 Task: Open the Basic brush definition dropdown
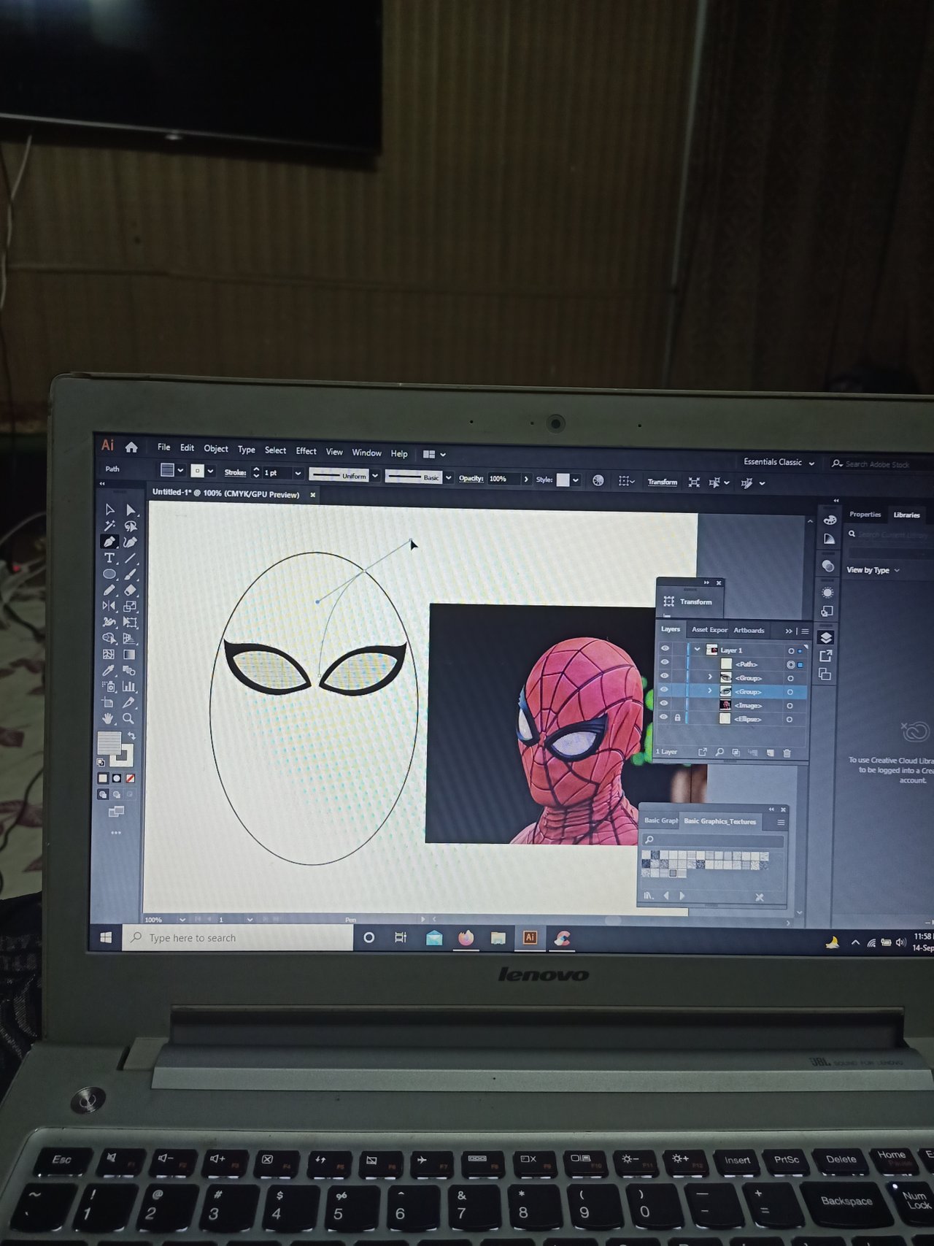448,478
